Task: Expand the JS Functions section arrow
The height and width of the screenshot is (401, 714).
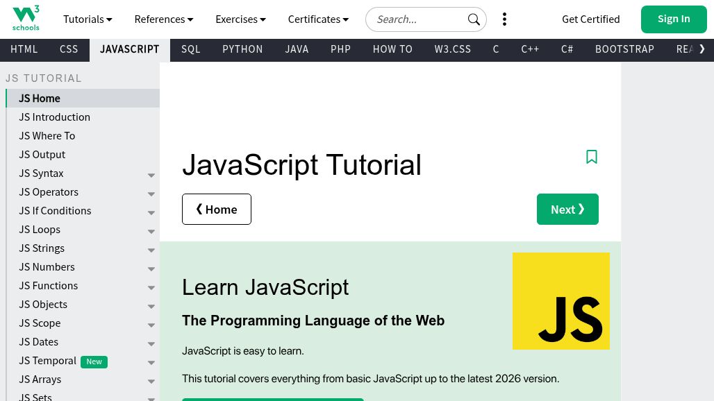Action: point(151,287)
